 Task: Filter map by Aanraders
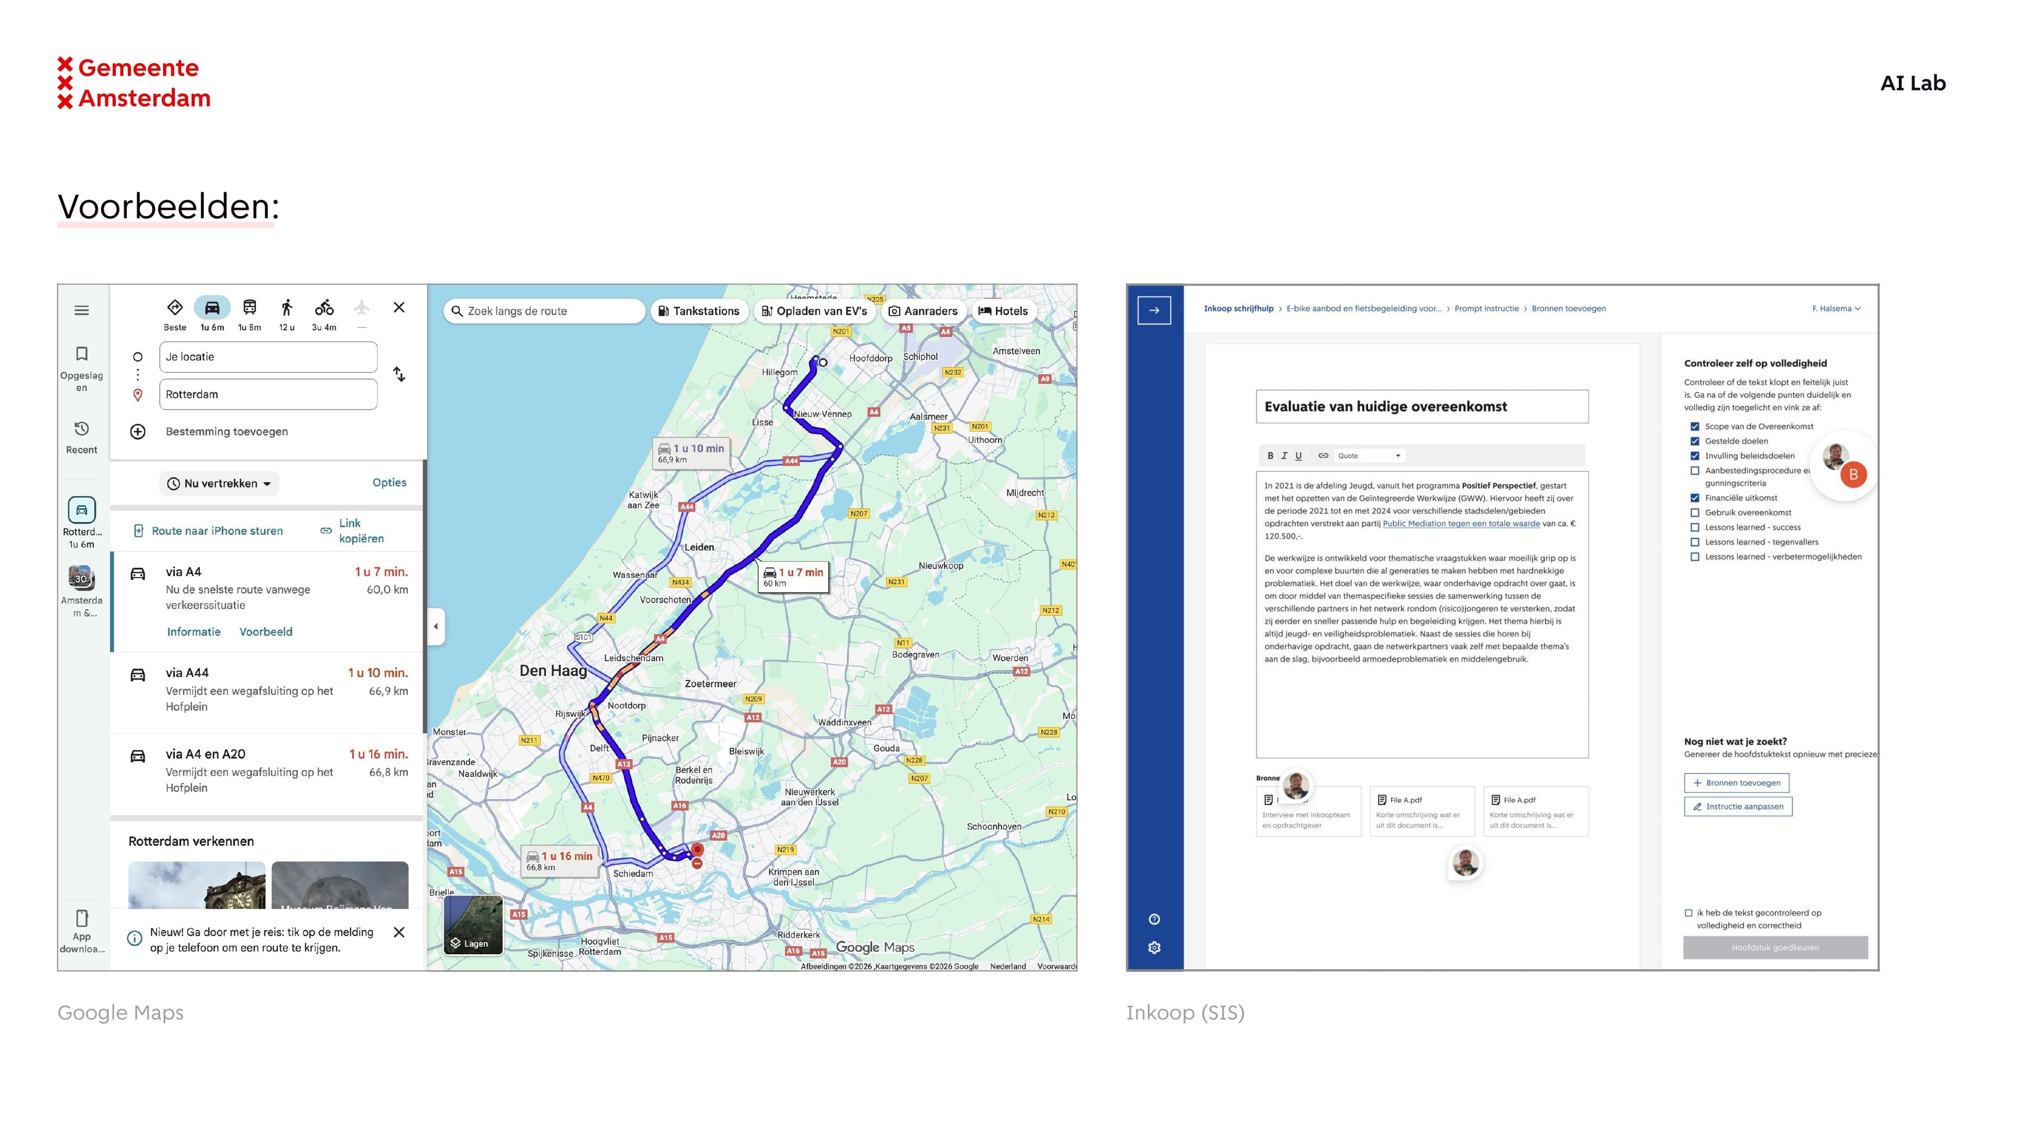[x=923, y=311]
